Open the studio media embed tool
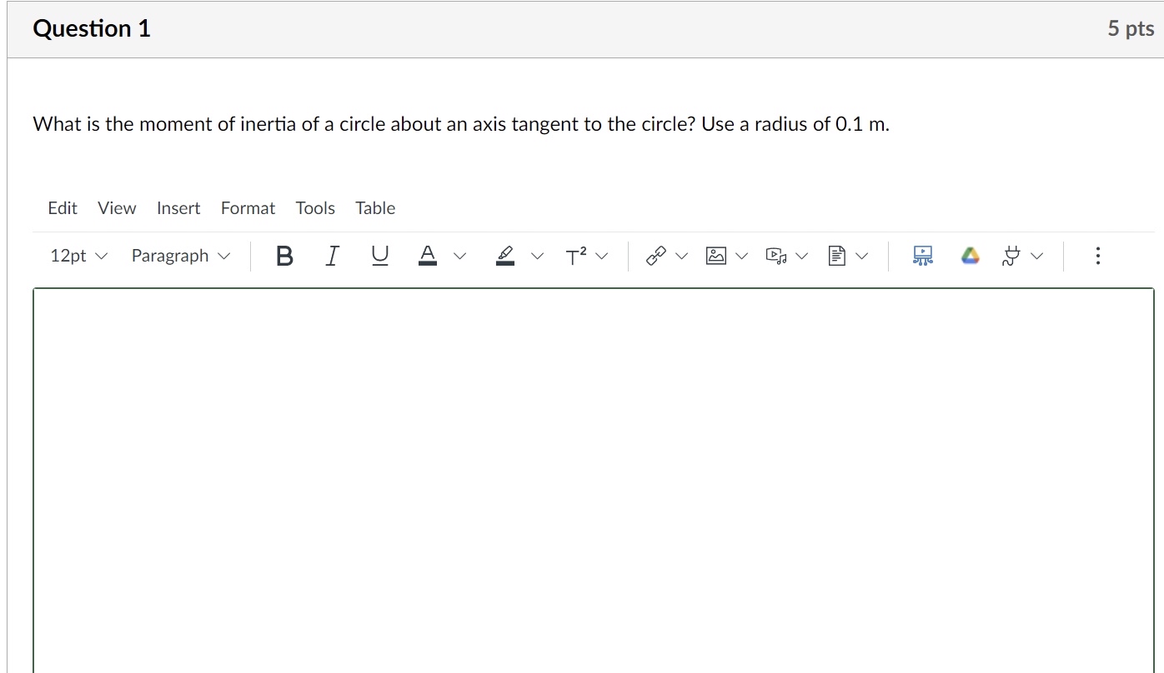This screenshot has width=1164, height=673. (922, 256)
